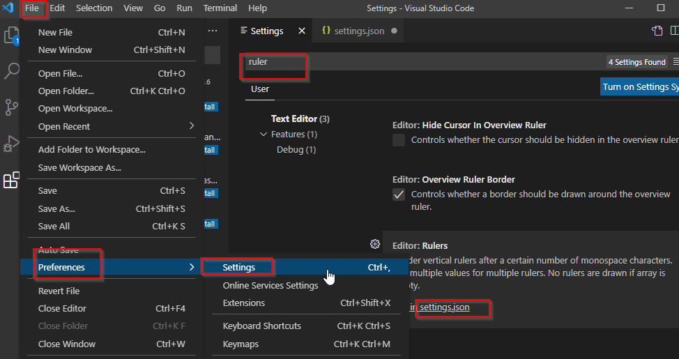Click the sidebar more actions ellipsis
The image size is (679, 359).
(213, 31)
